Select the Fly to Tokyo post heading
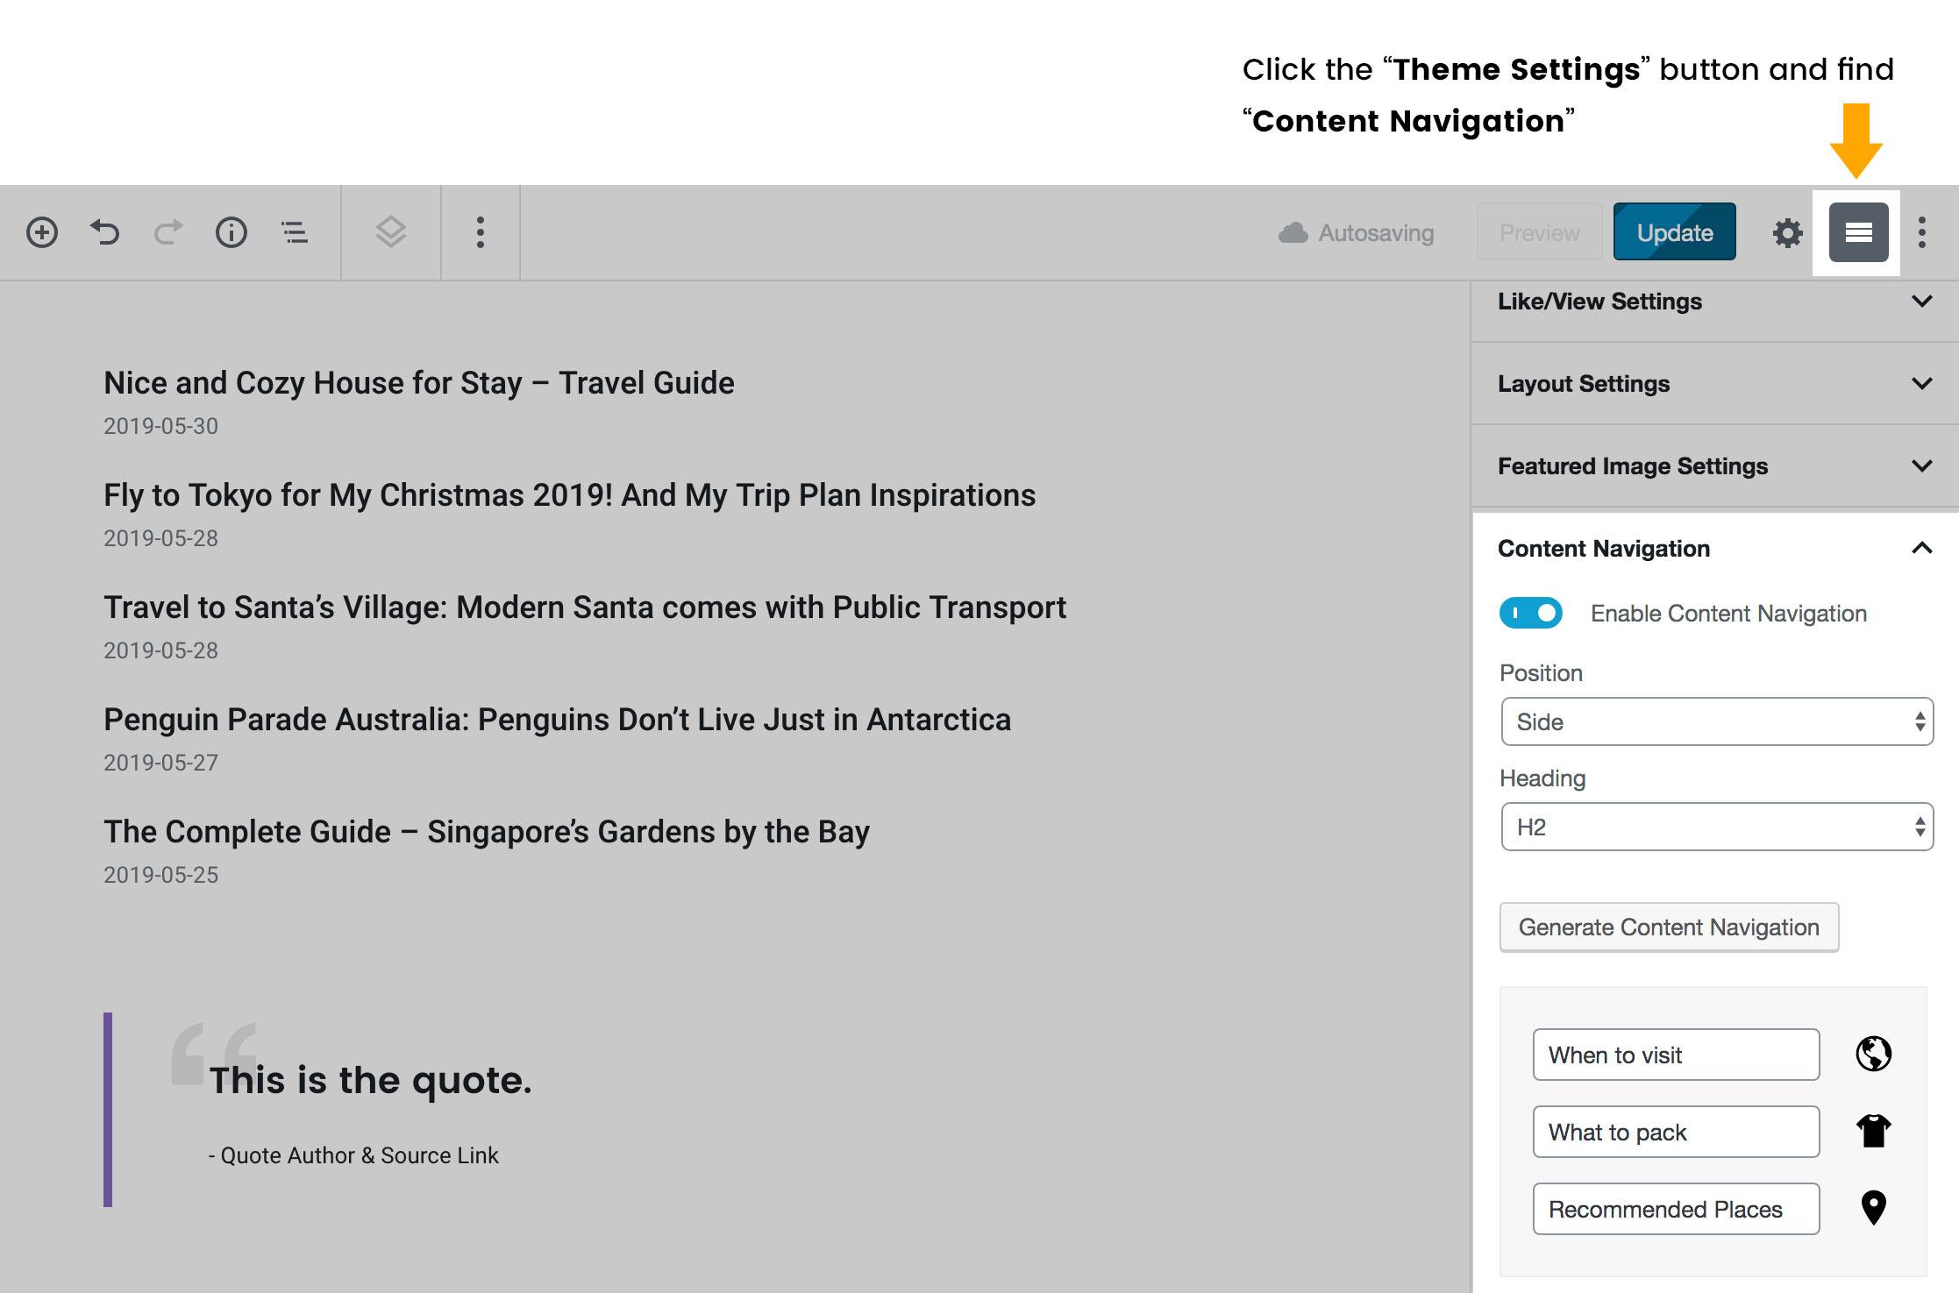Image resolution: width=1959 pixels, height=1293 pixels. [x=568, y=495]
